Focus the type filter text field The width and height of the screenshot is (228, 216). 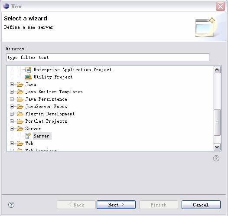coord(108,57)
